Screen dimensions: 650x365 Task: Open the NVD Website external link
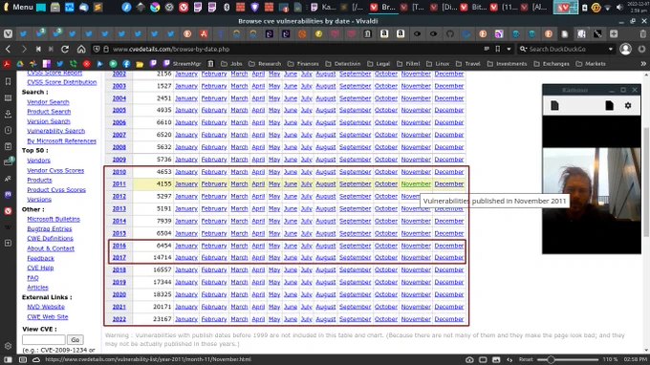coord(46,307)
